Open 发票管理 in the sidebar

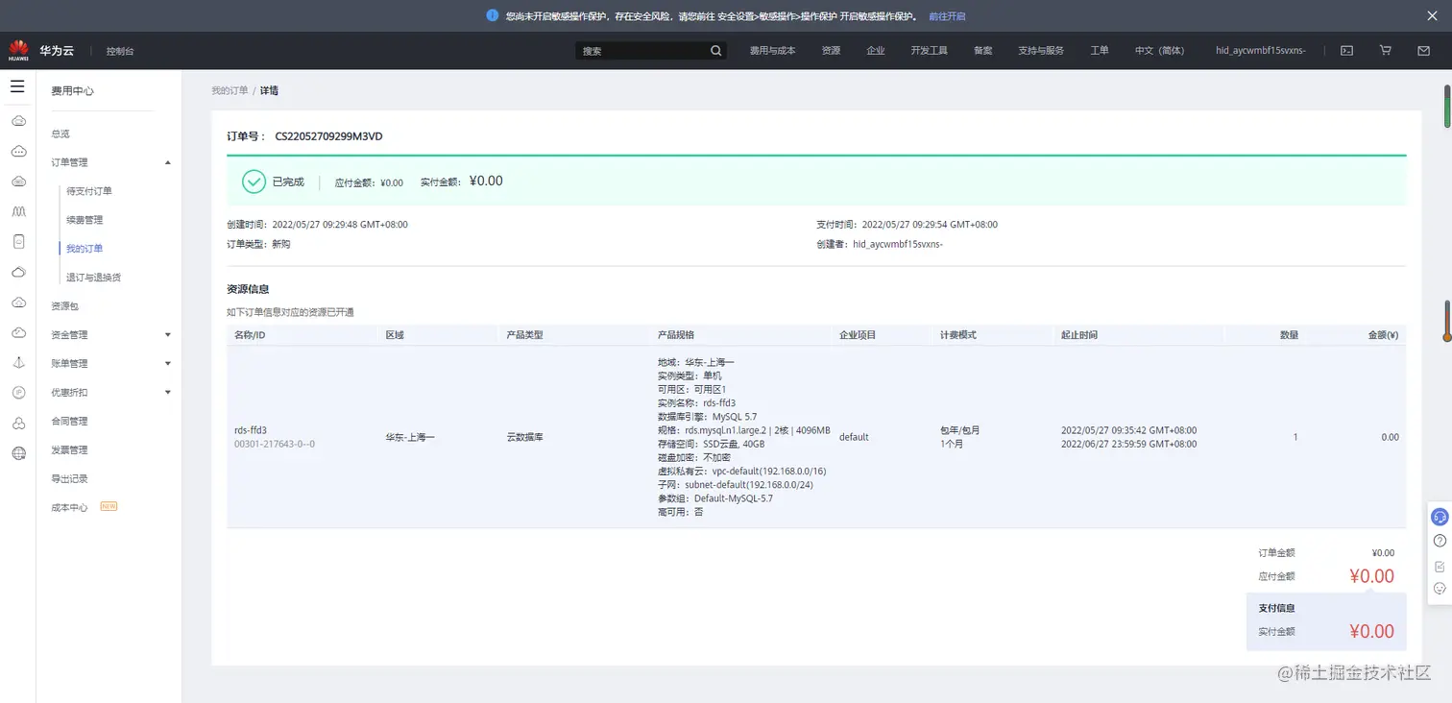(x=69, y=450)
